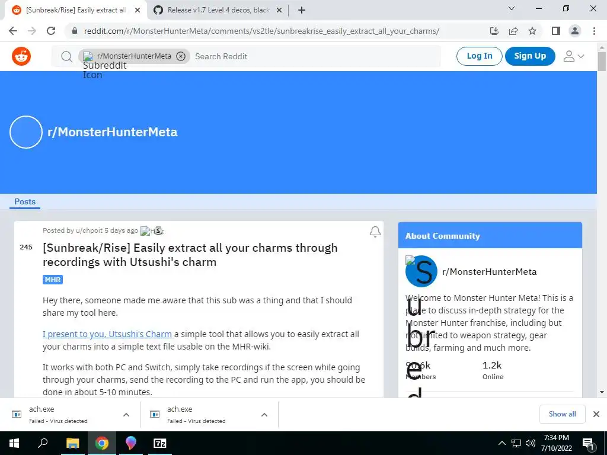The image size is (607, 455).
Task: Click the scrollbar down arrow
Action: [602, 392]
